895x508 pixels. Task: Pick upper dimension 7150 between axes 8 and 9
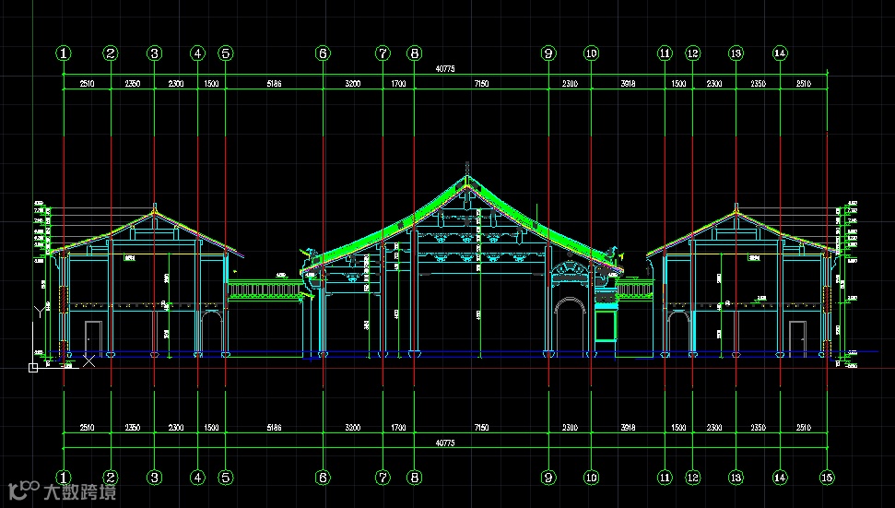[x=481, y=83]
